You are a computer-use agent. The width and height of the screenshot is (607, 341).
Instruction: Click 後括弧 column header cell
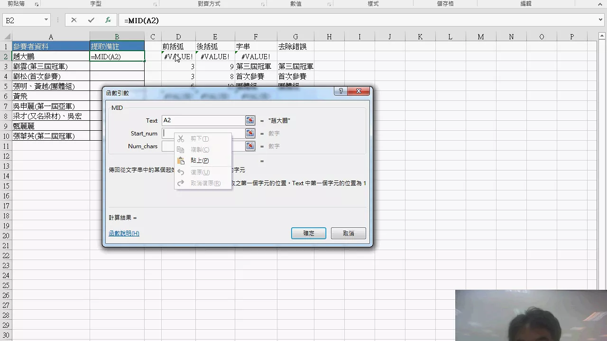coord(215,46)
